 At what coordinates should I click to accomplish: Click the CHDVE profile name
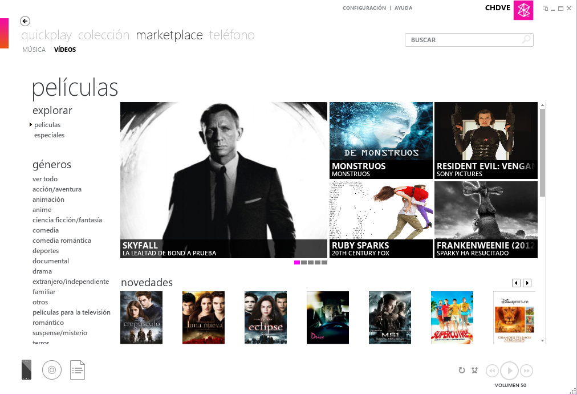click(x=498, y=8)
